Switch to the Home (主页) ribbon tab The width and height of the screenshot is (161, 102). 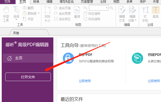tap(23, 2)
